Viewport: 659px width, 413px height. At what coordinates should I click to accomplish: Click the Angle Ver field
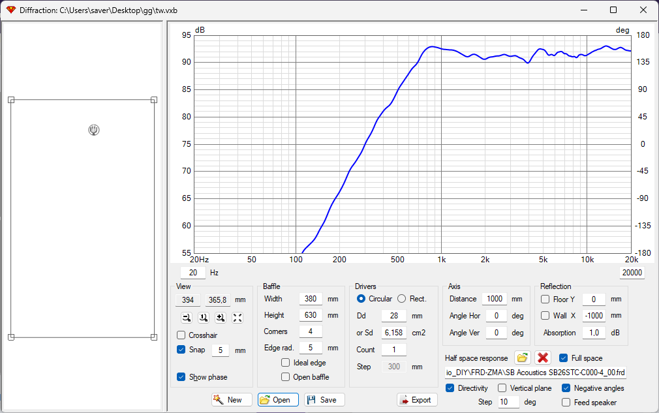[497, 332]
